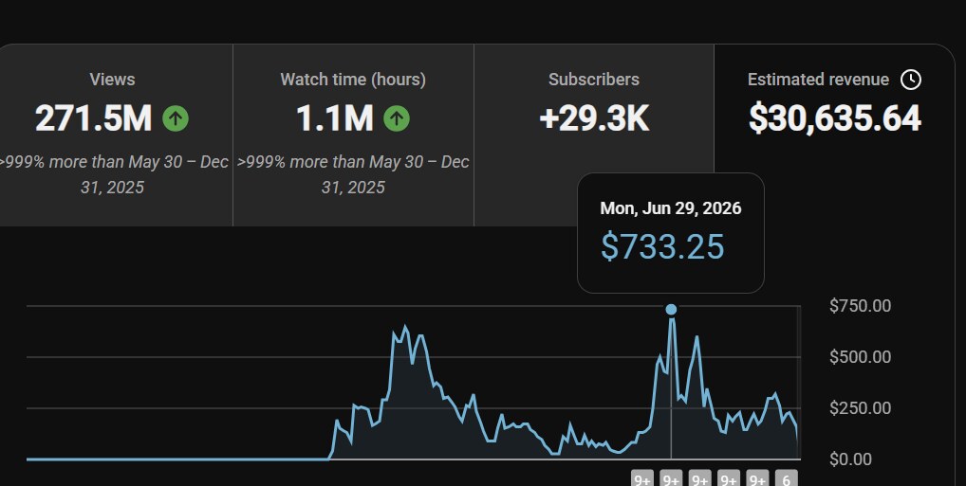The image size is (966, 486).
Task: Click the $500.00 axis label
Action: click(x=860, y=357)
